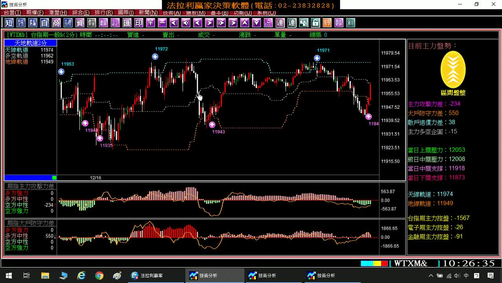Switch to 法拉利贏家 taskbar window
The width and height of the screenshot is (502, 283).
pyautogui.click(x=156, y=276)
